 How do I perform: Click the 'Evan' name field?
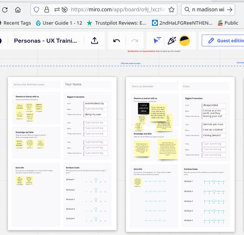tap(205, 86)
